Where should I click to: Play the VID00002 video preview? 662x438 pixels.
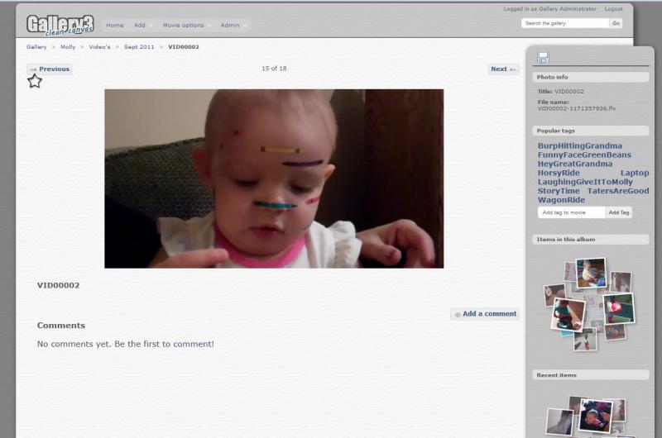click(x=274, y=179)
